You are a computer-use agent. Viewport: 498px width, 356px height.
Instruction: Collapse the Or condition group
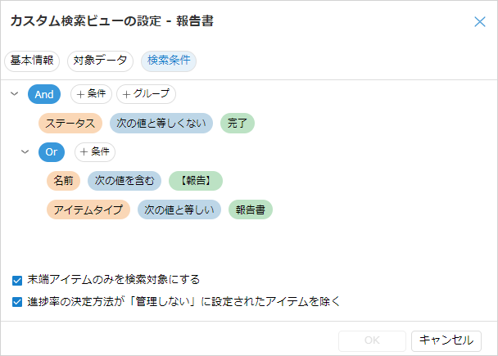25,152
